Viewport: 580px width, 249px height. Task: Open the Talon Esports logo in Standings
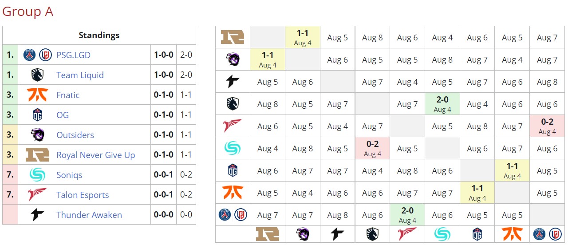37,195
